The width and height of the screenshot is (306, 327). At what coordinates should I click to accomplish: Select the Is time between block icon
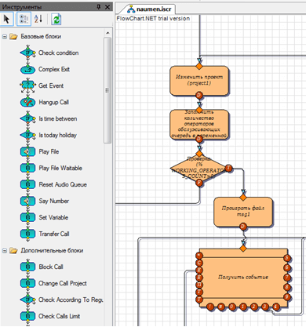pos(27,118)
